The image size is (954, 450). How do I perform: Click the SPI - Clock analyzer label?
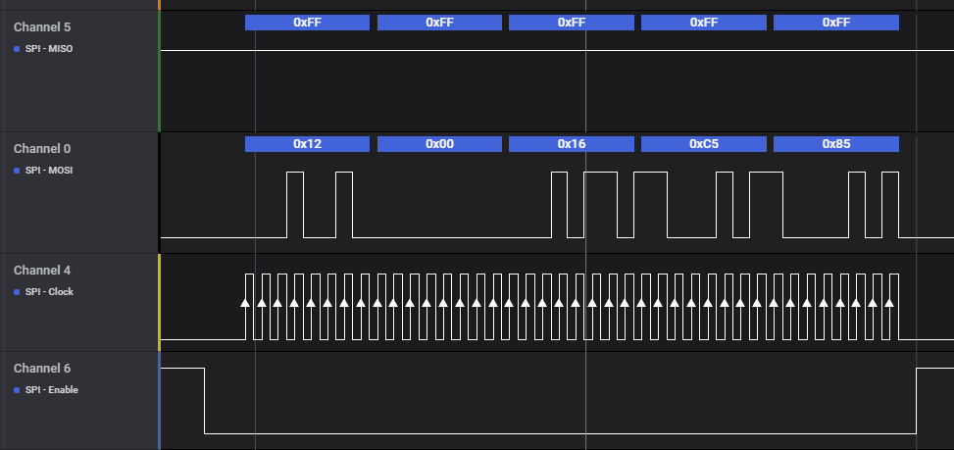pos(49,292)
